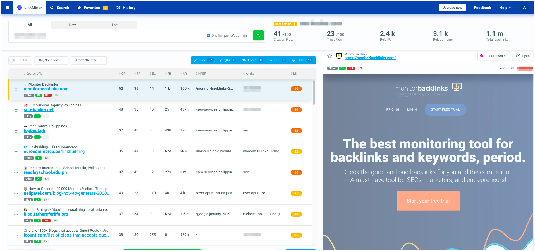Toggle the Filter switch

pos(12,60)
